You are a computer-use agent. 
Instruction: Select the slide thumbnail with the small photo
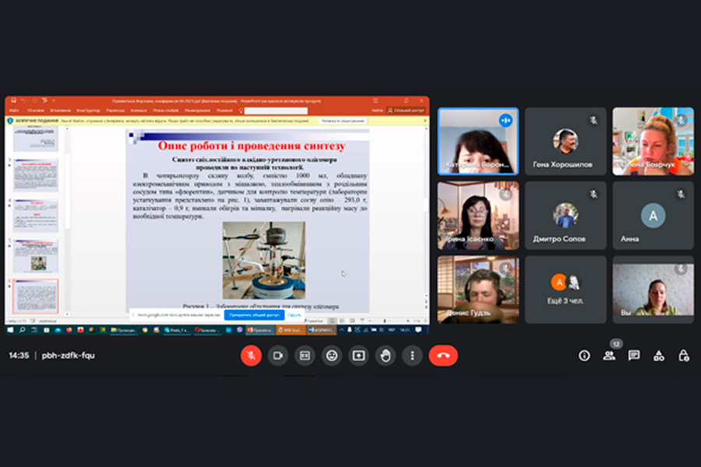coord(36,256)
